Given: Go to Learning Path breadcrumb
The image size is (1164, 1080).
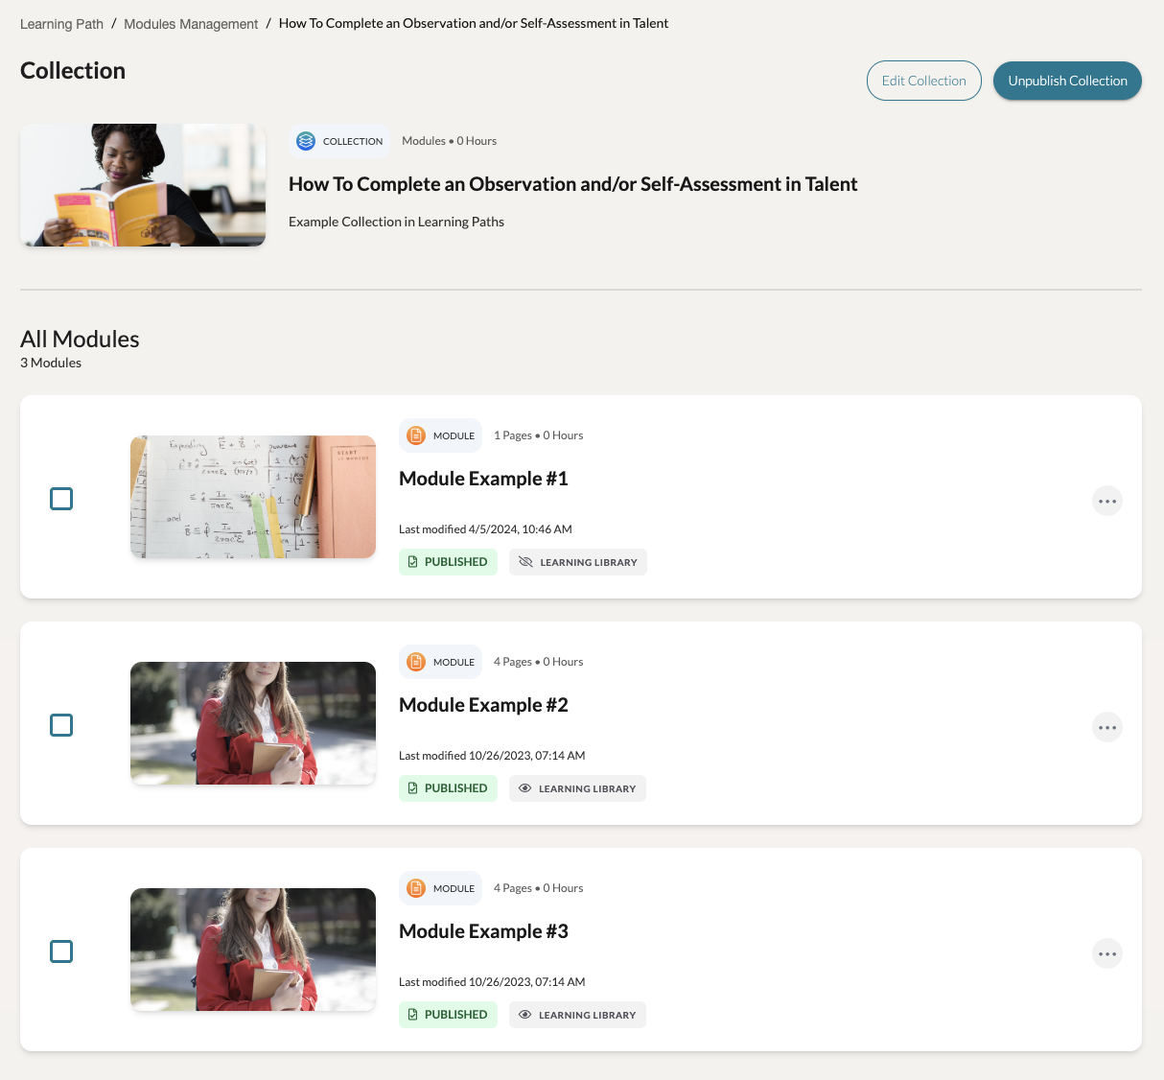Looking at the screenshot, I should tap(61, 24).
